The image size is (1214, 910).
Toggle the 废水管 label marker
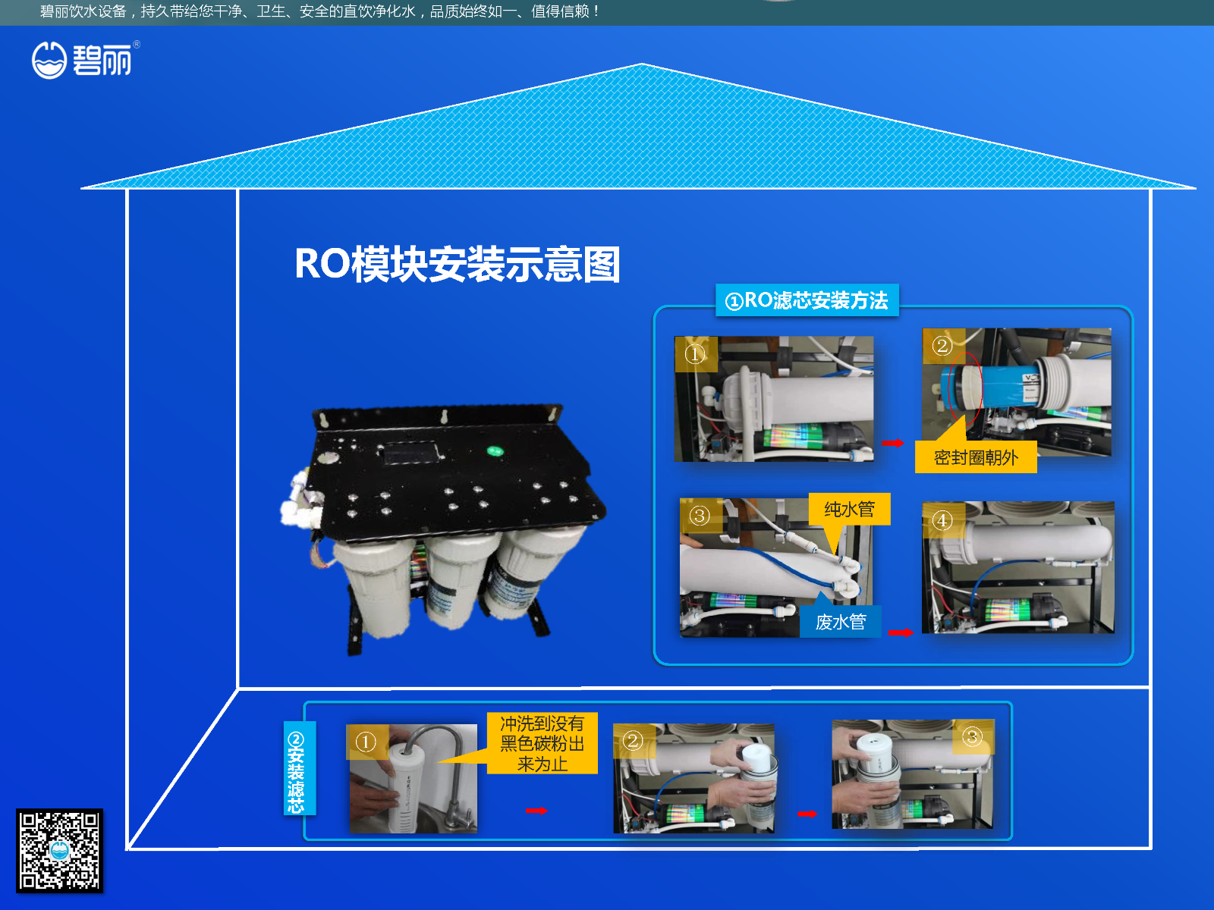(x=841, y=623)
